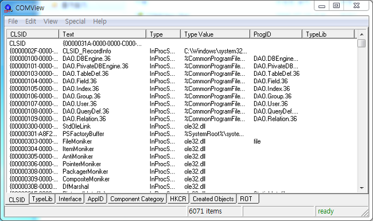This screenshot has width=373, height=221.
Task: Click the window resize grip
Action: pyautogui.click(x=365, y=212)
